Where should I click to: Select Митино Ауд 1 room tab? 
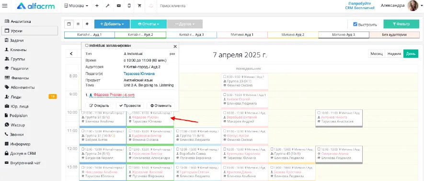[242, 35]
